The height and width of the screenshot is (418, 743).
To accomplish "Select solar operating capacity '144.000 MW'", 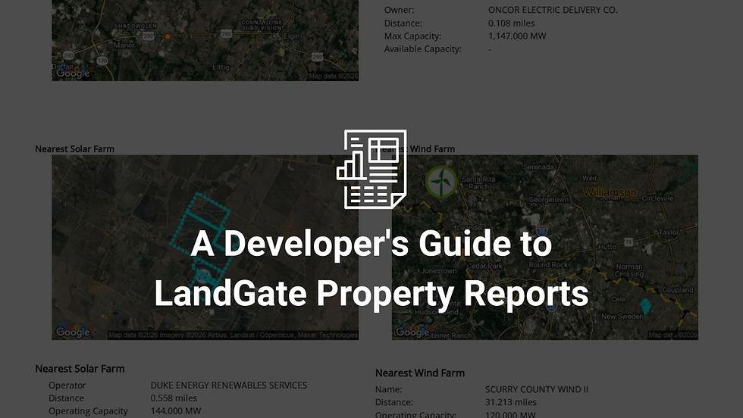I will [x=176, y=411].
